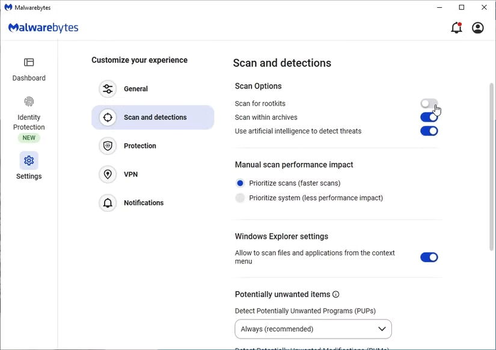Select Prioritize scans (faster scans) option
The width and height of the screenshot is (496, 350).
(x=240, y=183)
